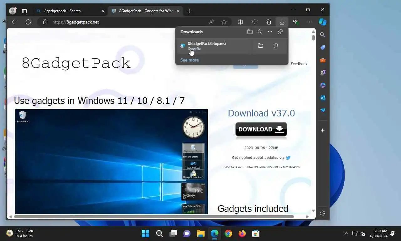Open the ENG - SVK taskbar widget

20,233
